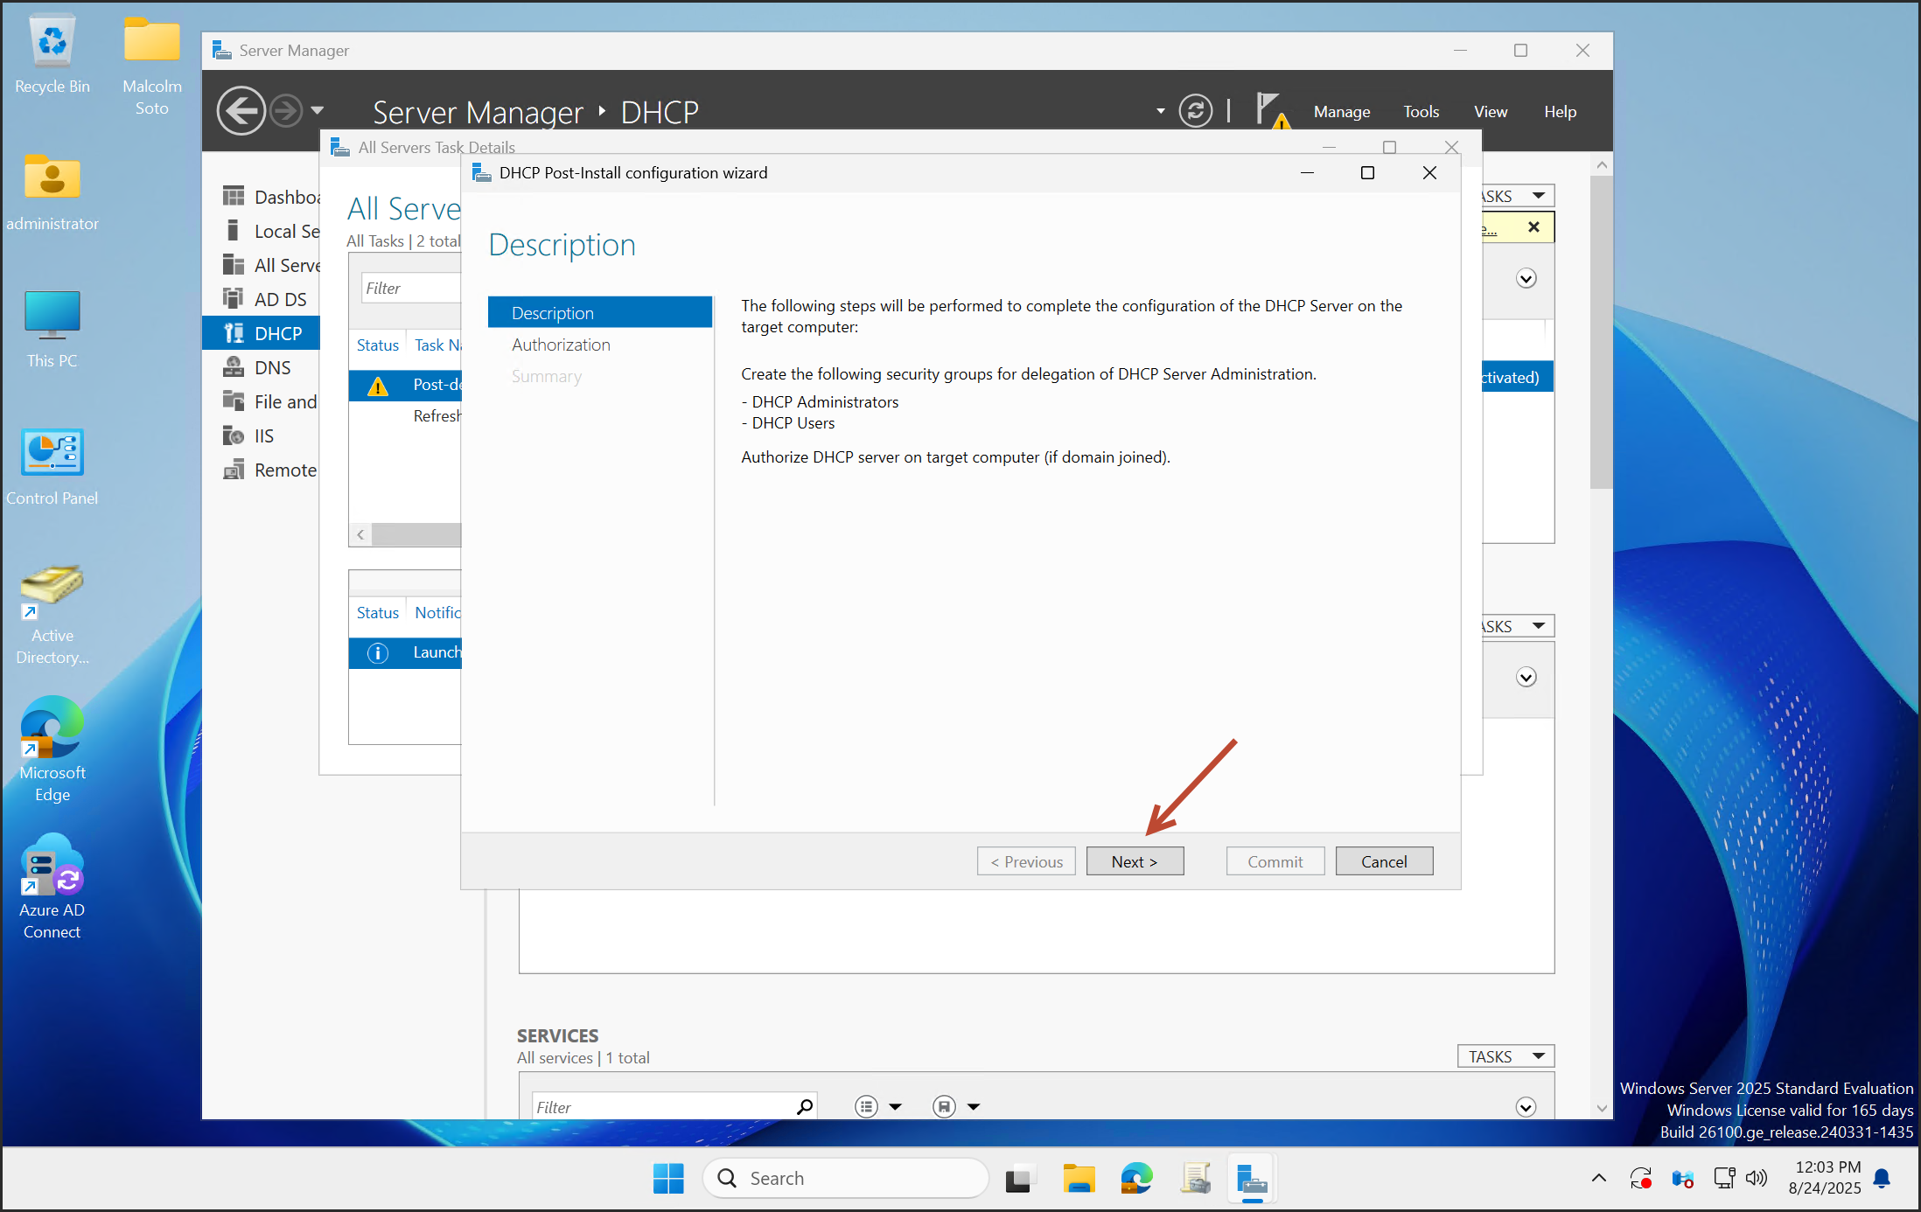
Task: Click Commit in the wizard
Action: point(1275,860)
